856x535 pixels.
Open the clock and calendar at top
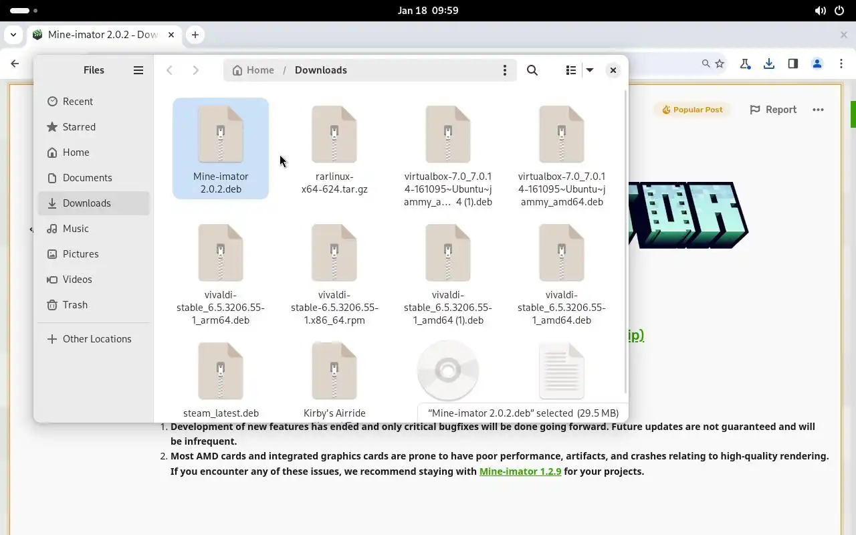(428, 10)
